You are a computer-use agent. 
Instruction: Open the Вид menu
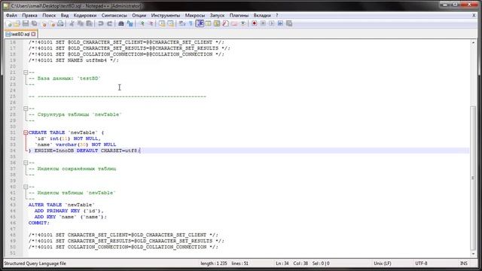coord(65,15)
